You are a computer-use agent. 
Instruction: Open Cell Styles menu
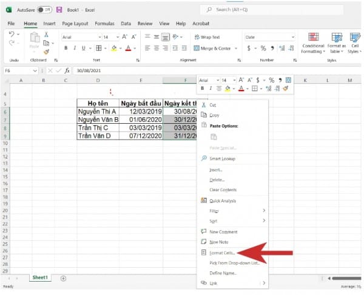click(x=355, y=43)
